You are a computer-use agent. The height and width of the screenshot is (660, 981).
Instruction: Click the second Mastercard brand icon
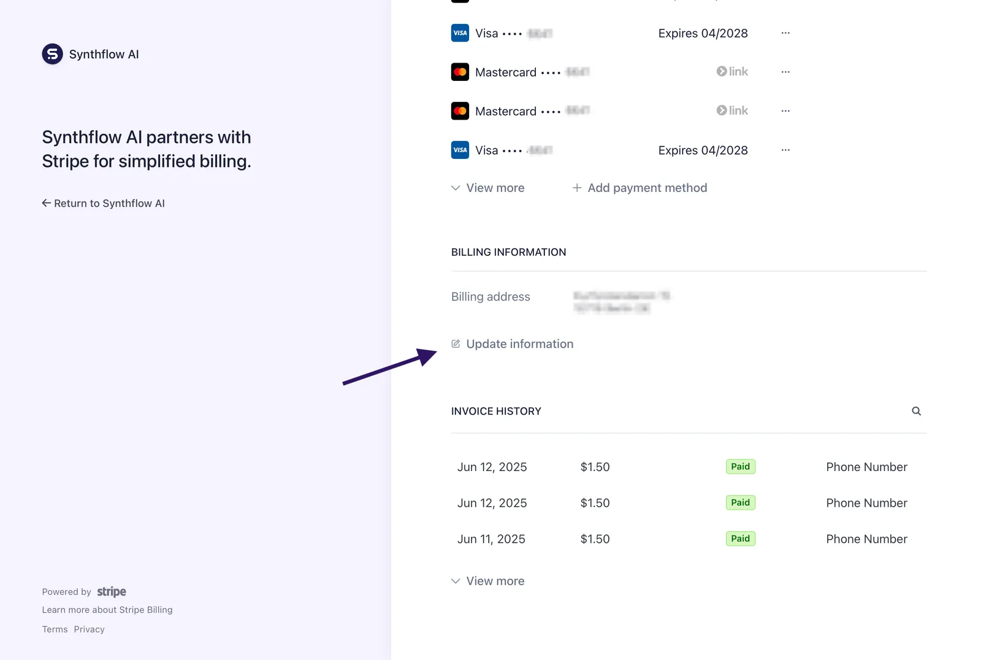click(x=460, y=111)
